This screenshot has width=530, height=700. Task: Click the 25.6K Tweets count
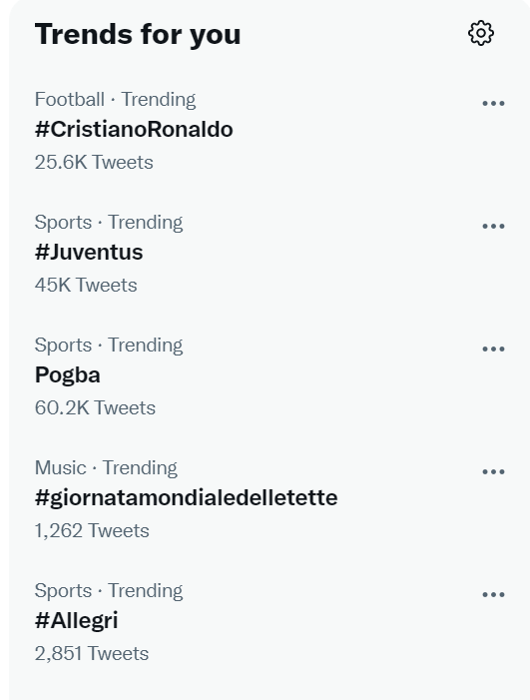tap(94, 162)
